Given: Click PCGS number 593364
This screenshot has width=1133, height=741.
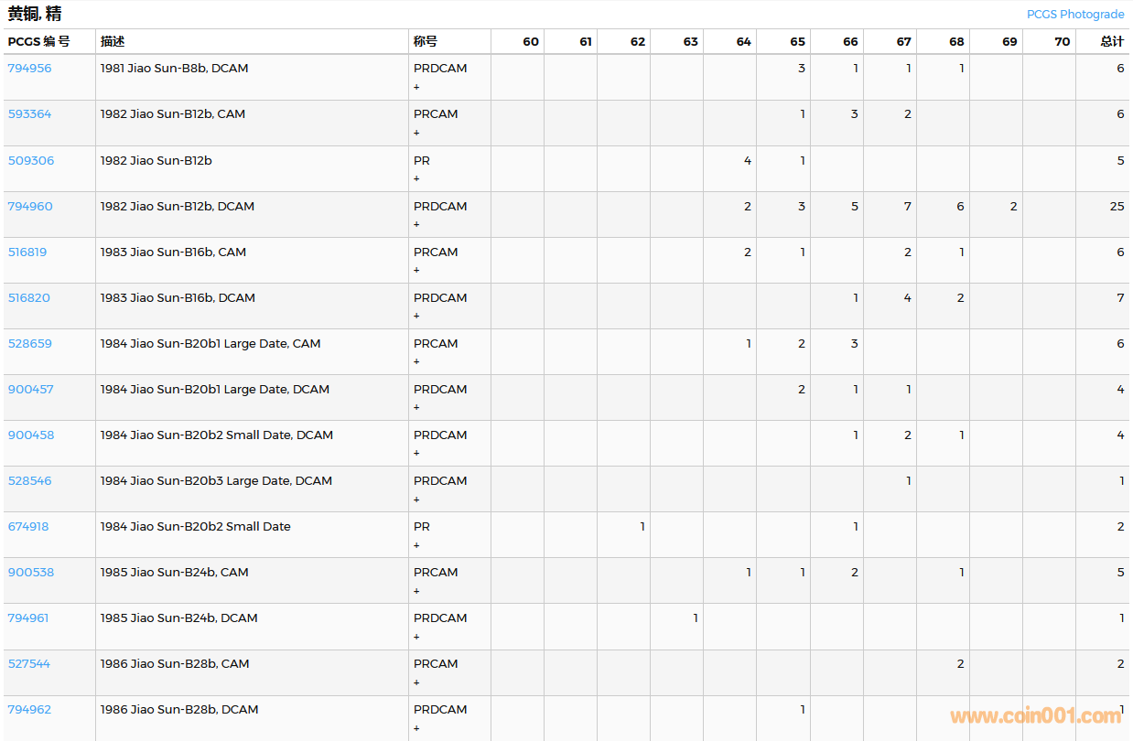Looking at the screenshot, I should click(30, 114).
